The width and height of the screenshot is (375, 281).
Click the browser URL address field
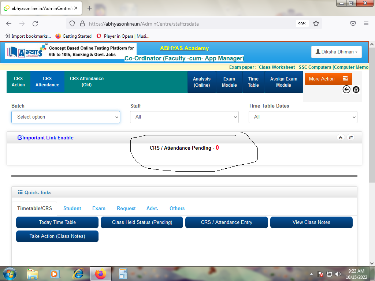[x=190, y=23]
